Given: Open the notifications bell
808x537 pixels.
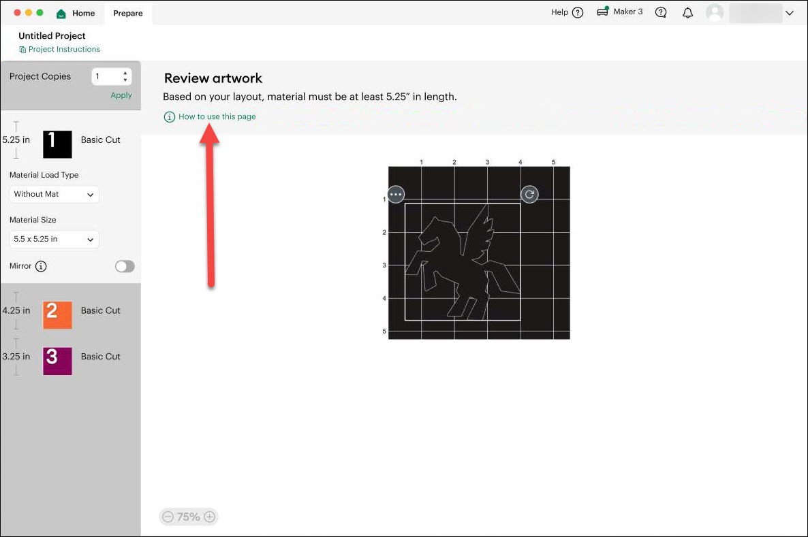Looking at the screenshot, I should [687, 12].
